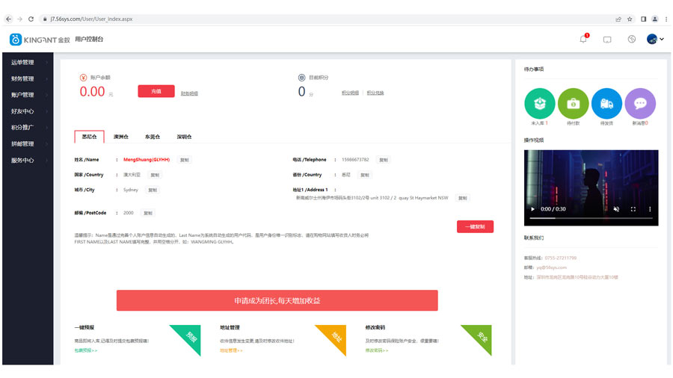
Task: Open the user avatar dropdown
Action: pyautogui.click(x=655, y=39)
